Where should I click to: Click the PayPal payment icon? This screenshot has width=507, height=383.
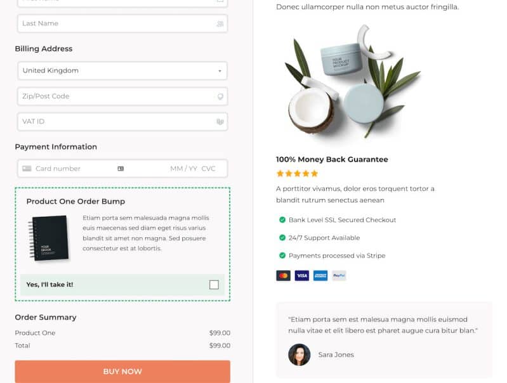(x=339, y=276)
